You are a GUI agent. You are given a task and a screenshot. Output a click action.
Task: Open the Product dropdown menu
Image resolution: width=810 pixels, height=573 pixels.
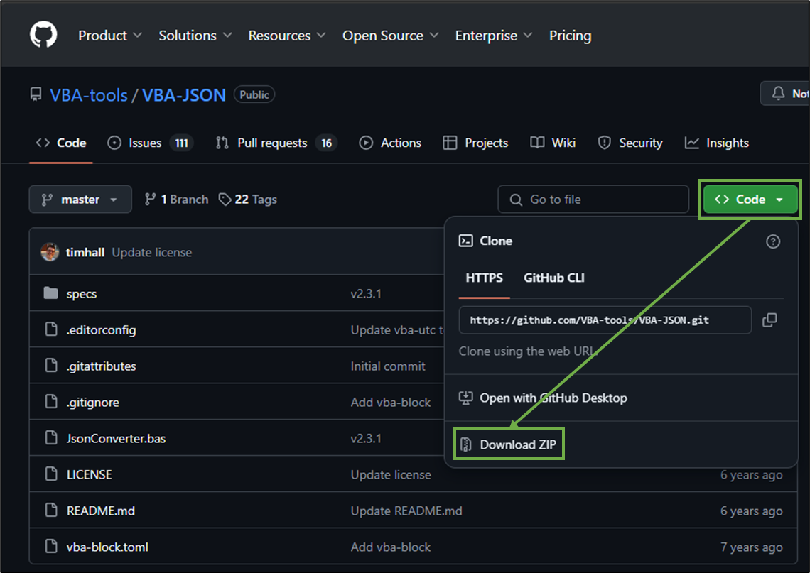click(109, 36)
